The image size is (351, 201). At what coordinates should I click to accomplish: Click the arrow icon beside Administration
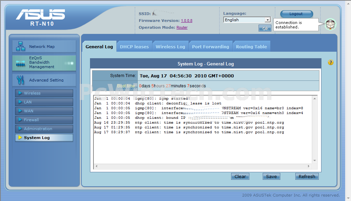point(20,128)
